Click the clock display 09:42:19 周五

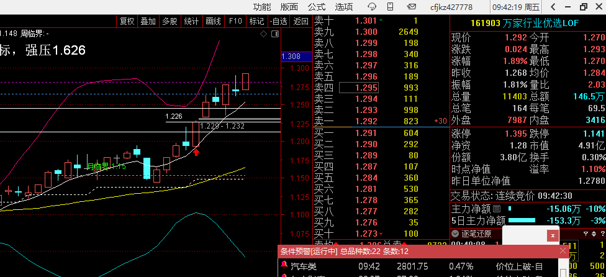point(515,7)
